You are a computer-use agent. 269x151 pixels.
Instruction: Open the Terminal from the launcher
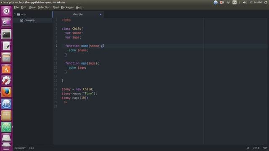coord(6,34)
